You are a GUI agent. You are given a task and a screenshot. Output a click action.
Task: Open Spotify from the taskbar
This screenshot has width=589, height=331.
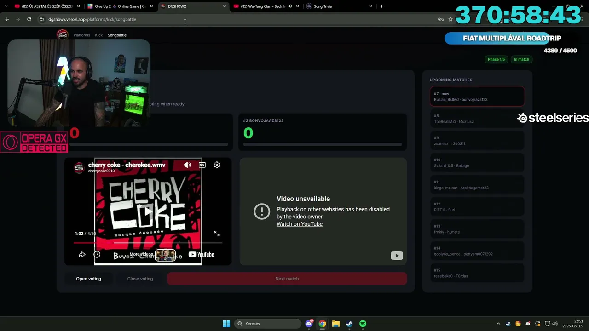pos(363,324)
